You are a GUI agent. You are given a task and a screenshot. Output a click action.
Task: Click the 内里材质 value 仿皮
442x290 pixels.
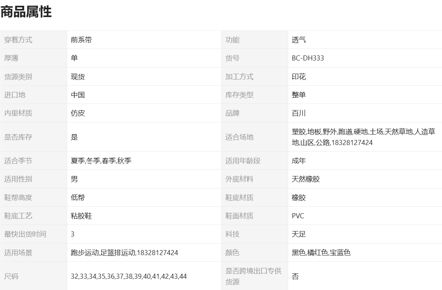(x=78, y=113)
